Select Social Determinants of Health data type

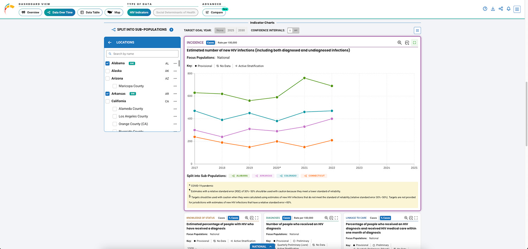(176, 12)
